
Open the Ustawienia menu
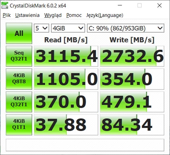click(27, 15)
